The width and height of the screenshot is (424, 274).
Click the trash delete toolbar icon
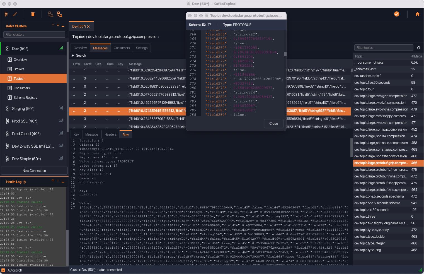pyautogui.click(x=33, y=14)
